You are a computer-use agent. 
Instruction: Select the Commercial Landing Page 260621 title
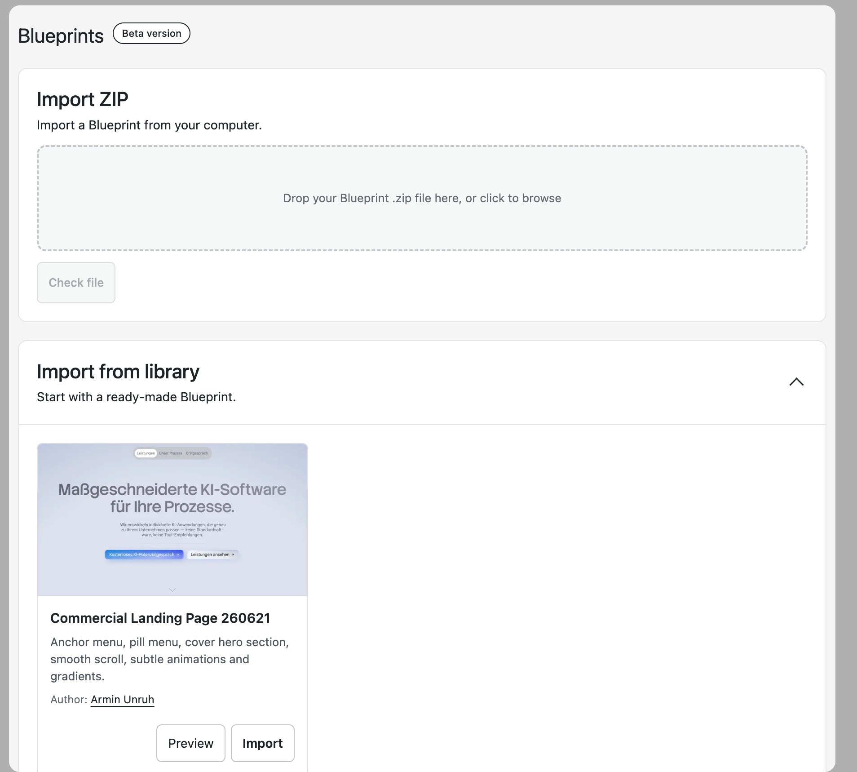160,618
